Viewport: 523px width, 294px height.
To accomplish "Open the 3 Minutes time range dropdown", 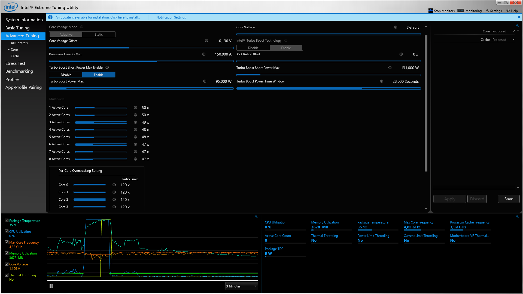I will (x=242, y=286).
